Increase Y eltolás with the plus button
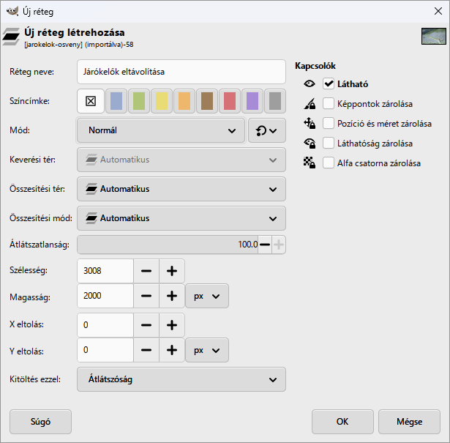Image resolution: width=450 pixels, height=443 pixels. pos(172,350)
